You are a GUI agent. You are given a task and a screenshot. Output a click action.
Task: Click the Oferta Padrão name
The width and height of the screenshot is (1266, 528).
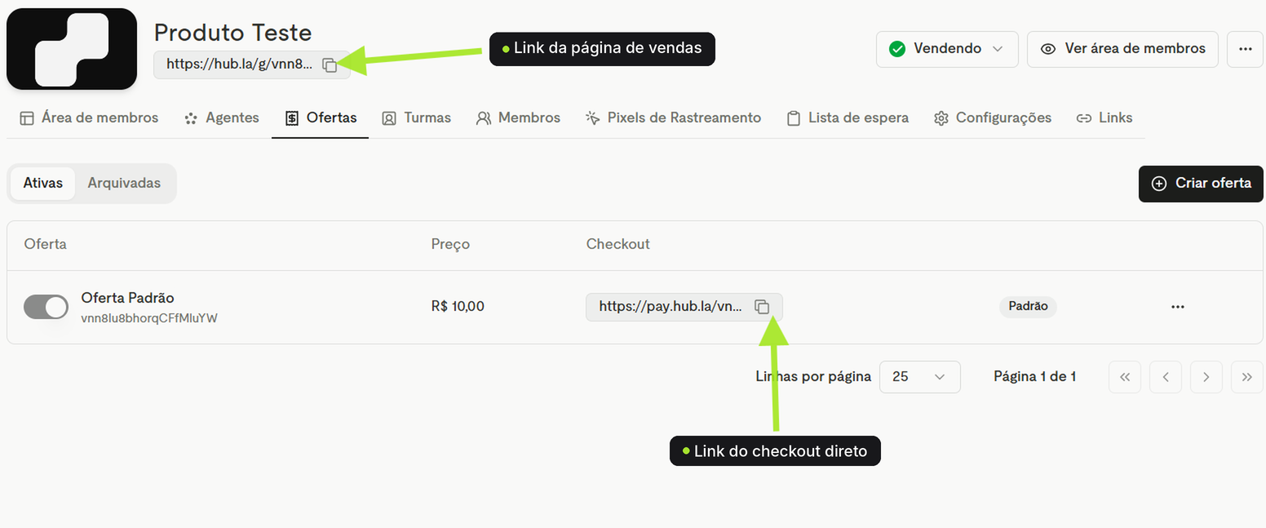tap(127, 298)
